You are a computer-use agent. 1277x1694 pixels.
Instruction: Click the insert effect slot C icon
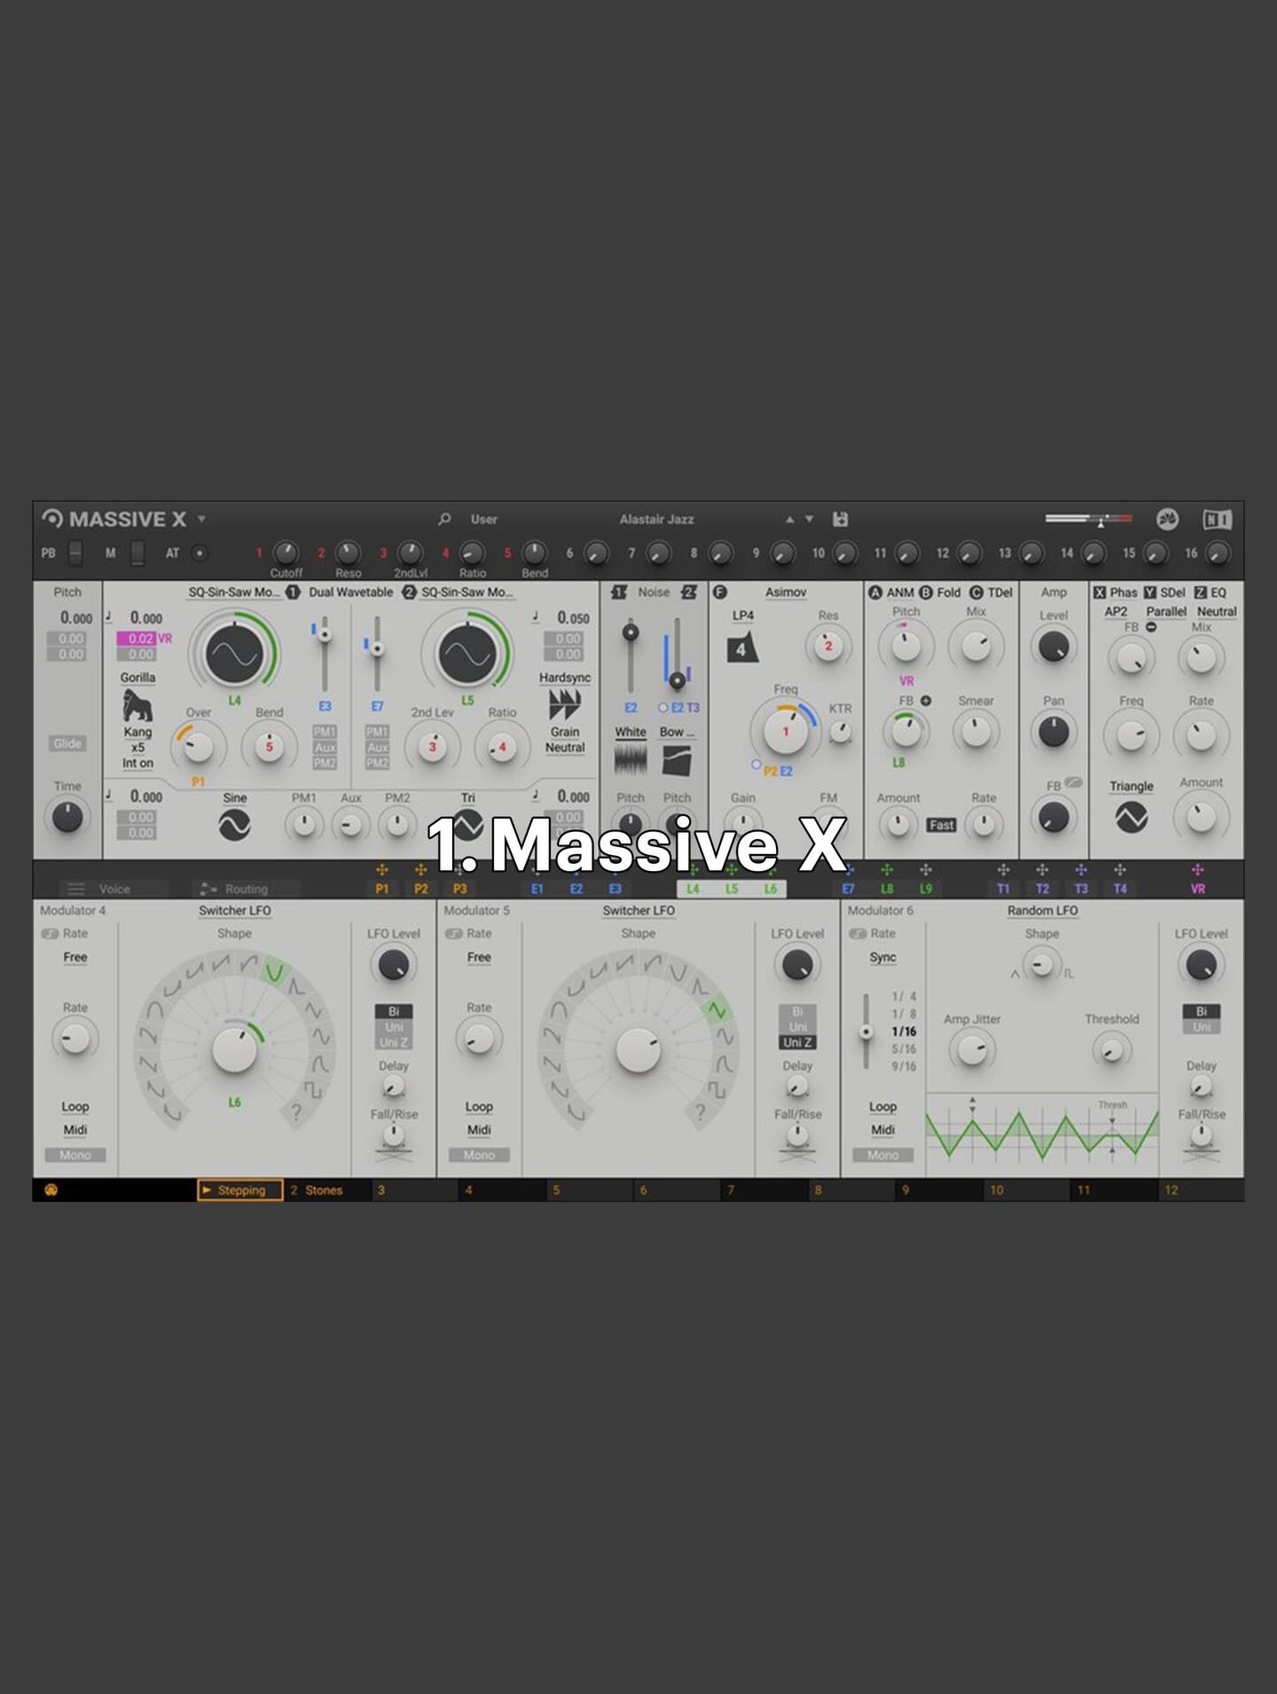[976, 592]
